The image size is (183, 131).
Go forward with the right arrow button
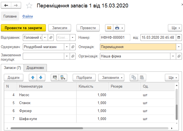(16, 5)
